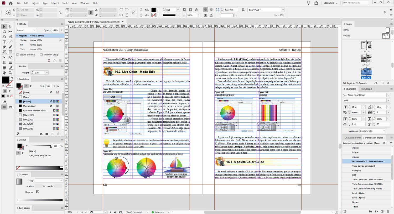Image resolution: width=394 pixels, height=214 pixels.
Task: Swap fill and stroke in toolbox
Action: point(12,78)
